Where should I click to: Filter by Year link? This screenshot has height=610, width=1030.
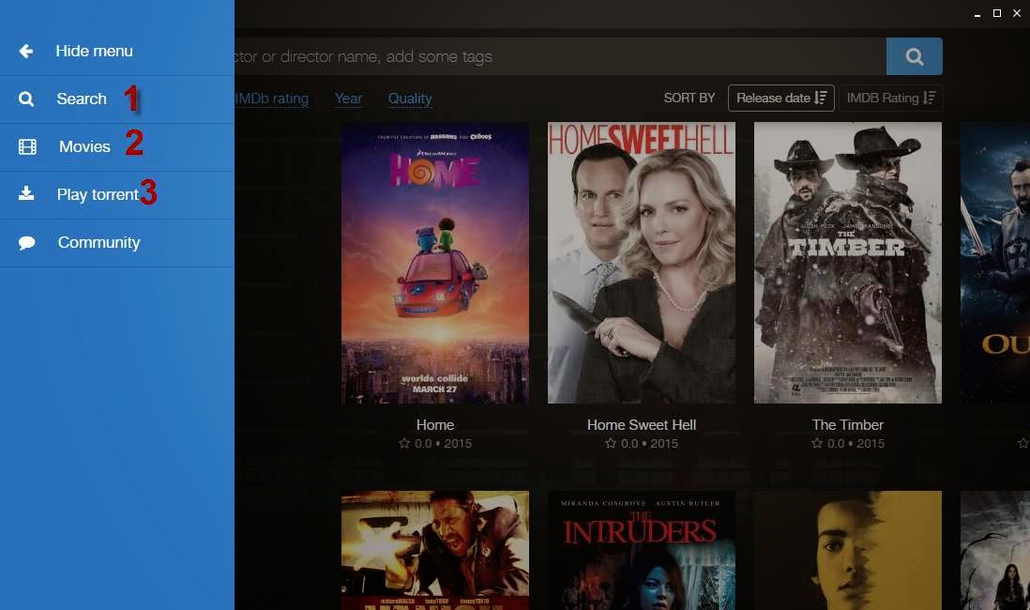coord(348,99)
